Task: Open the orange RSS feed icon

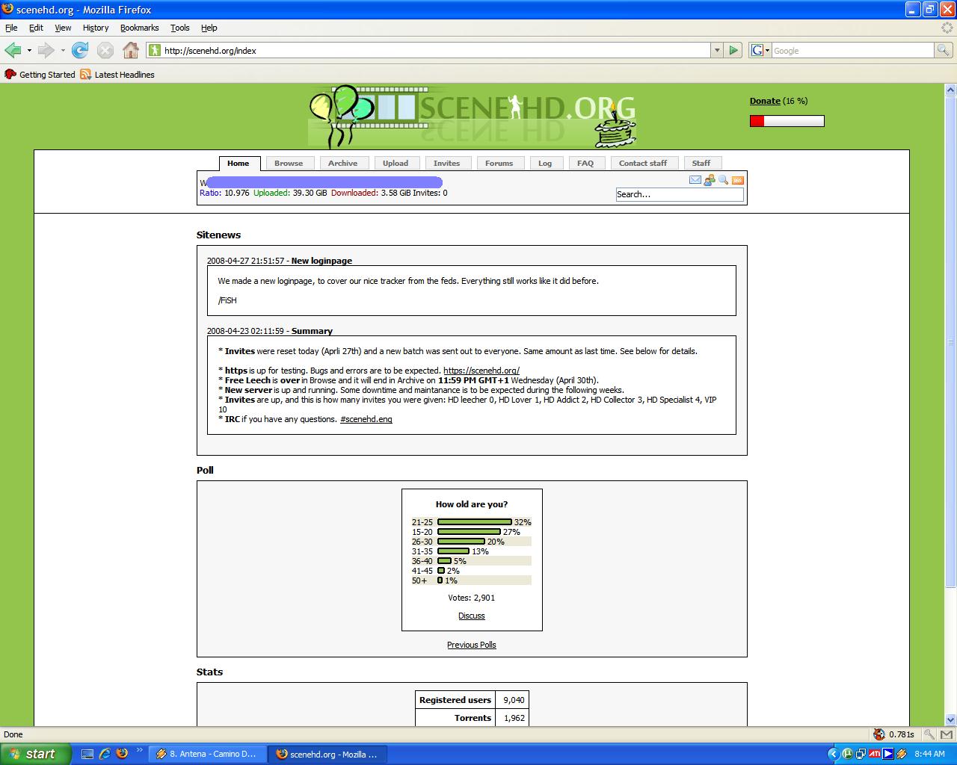Action: pos(737,180)
